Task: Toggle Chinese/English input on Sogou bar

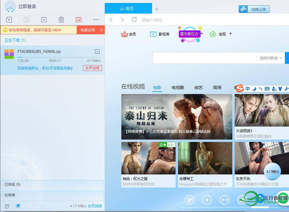Action: (x=248, y=89)
